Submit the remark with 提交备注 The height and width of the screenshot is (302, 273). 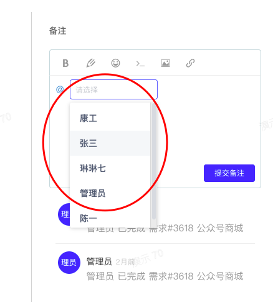229,173
